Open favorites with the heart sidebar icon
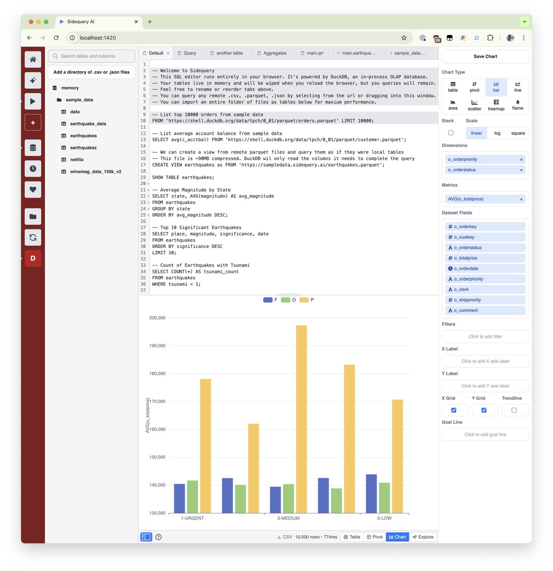Image resolution: width=553 pixels, height=571 pixels. (33, 189)
